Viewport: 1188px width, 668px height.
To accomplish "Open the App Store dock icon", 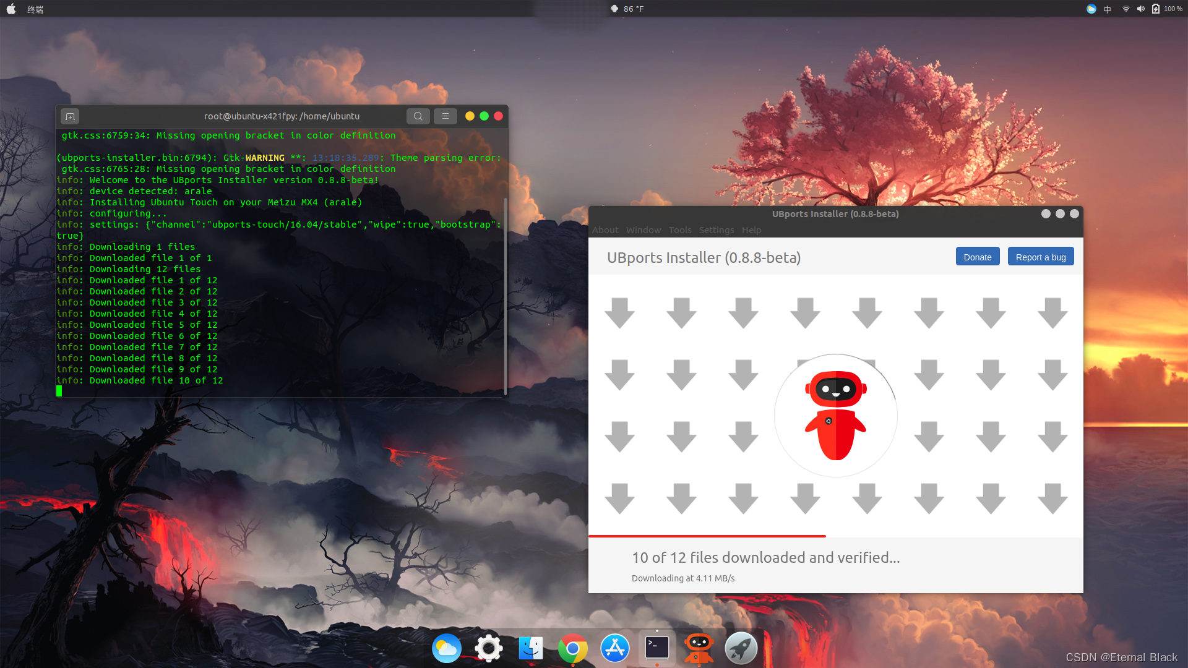I will pos(614,648).
